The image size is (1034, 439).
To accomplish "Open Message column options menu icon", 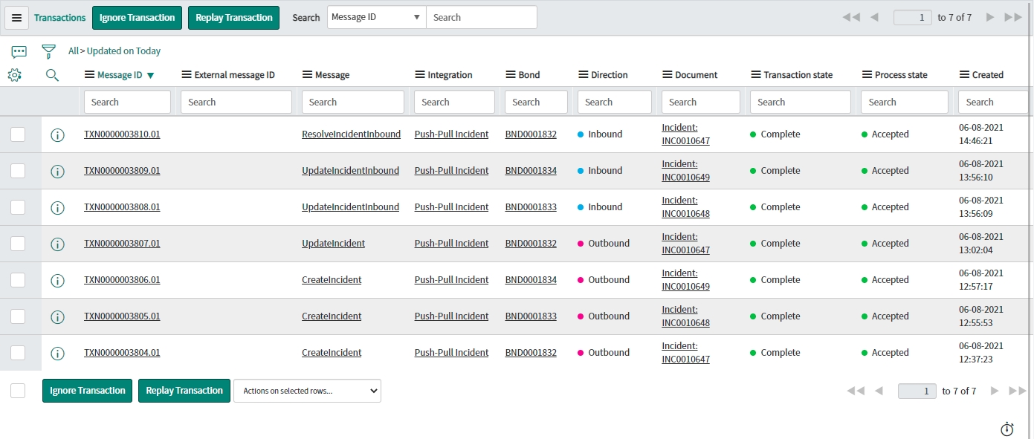I will point(308,75).
